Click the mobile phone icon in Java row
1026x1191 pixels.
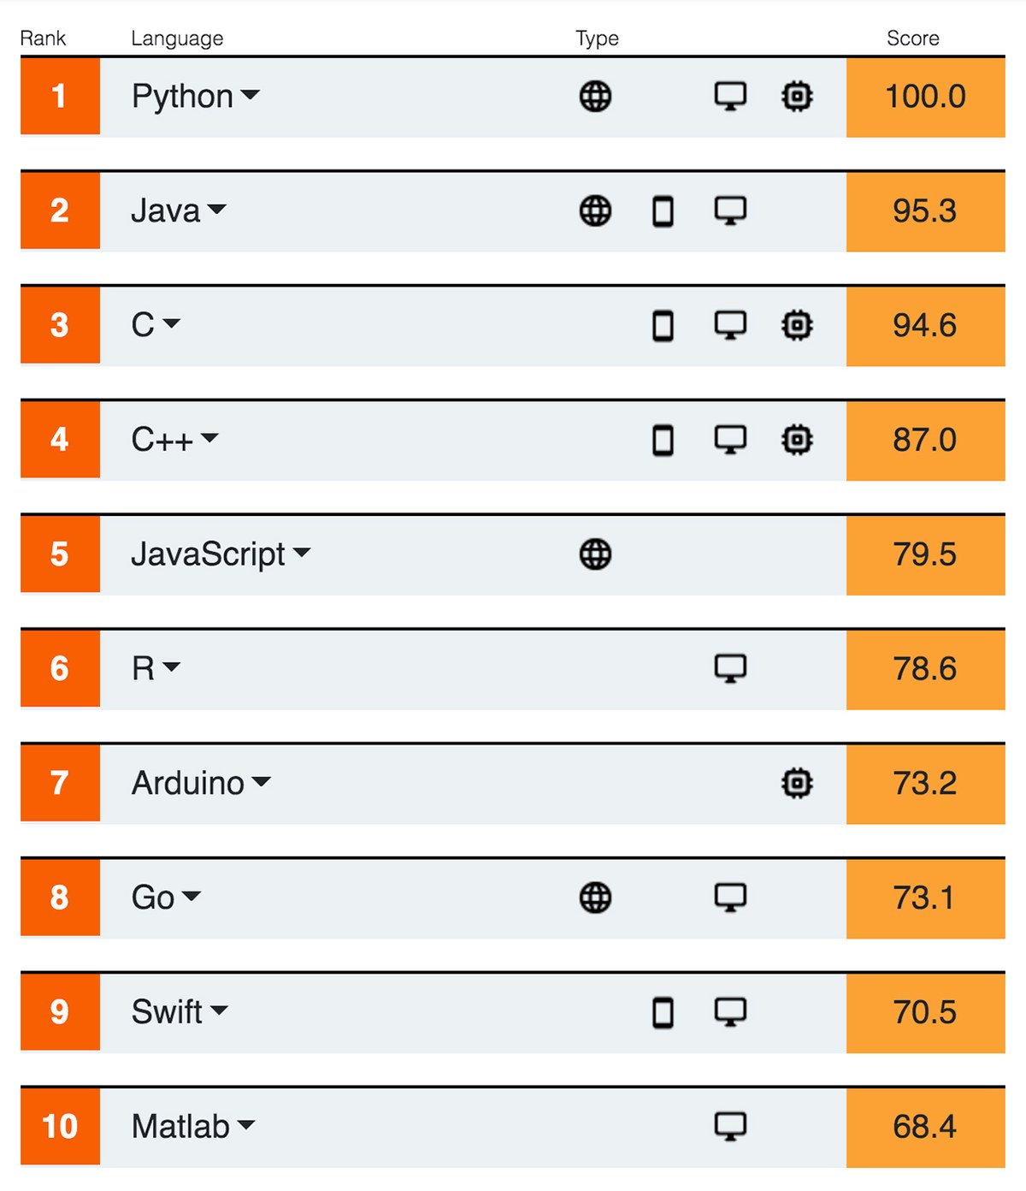[663, 211]
